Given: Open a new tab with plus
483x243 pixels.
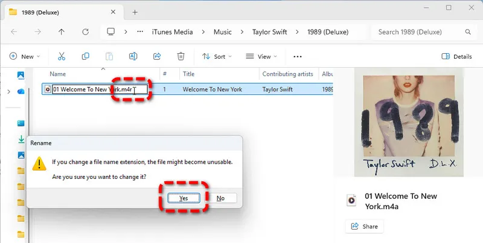Looking at the screenshot, I should pos(135,12).
